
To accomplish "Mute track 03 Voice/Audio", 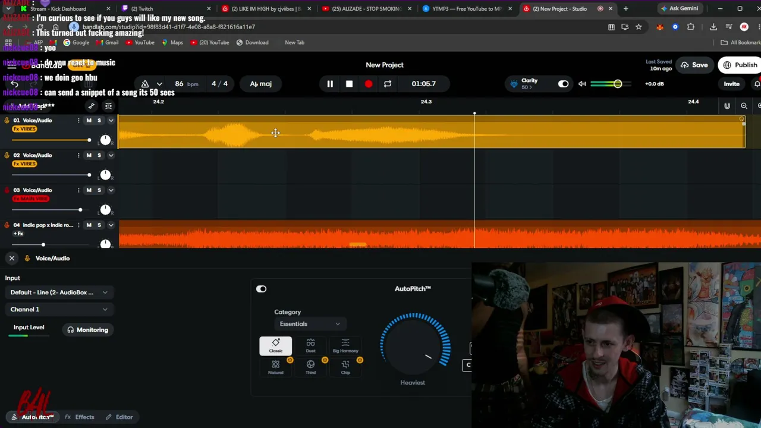I will (89, 190).
